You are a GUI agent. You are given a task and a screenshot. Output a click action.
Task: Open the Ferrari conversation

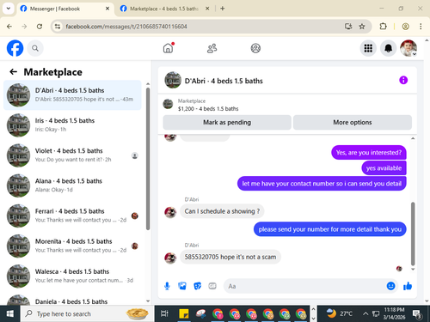[x=72, y=216]
